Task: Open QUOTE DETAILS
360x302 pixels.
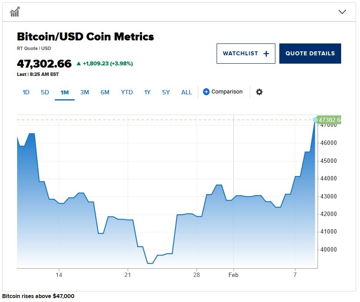Action: pyautogui.click(x=310, y=53)
